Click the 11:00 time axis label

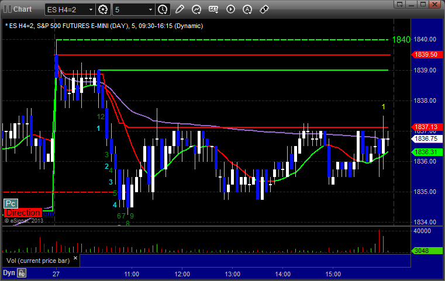(x=132, y=274)
